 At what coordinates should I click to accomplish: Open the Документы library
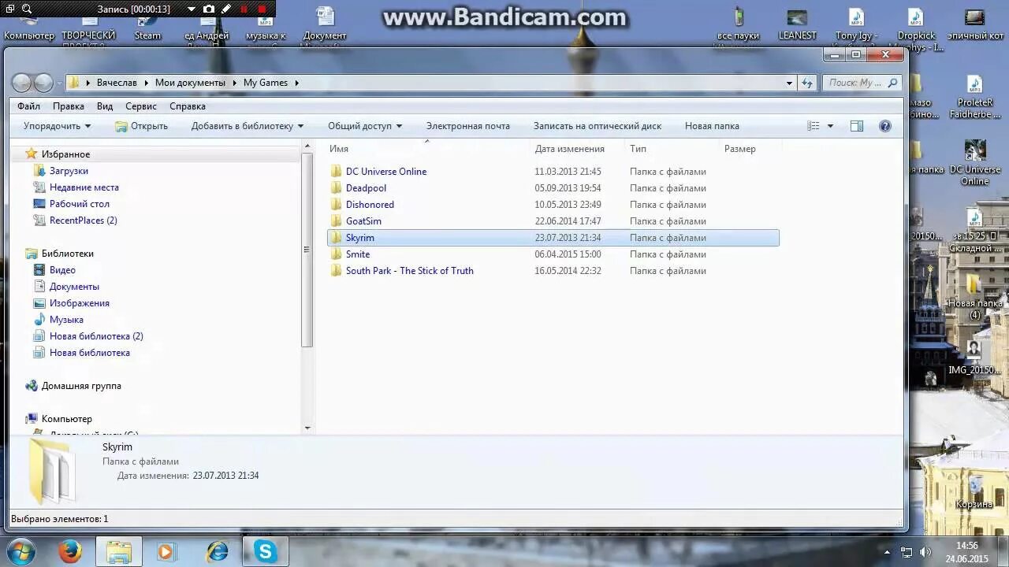pos(74,287)
